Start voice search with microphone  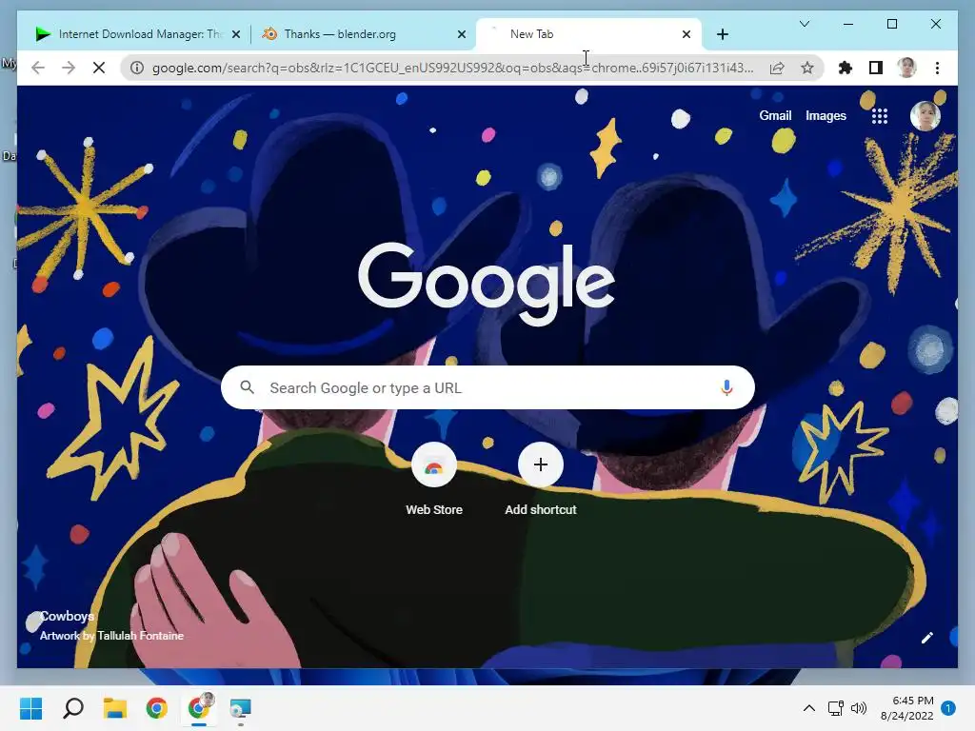pos(726,388)
